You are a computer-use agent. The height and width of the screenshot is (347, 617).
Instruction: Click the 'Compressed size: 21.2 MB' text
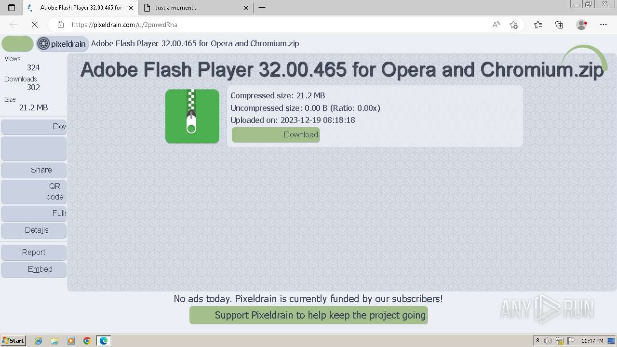pyautogui.click(x=278, y=95)
